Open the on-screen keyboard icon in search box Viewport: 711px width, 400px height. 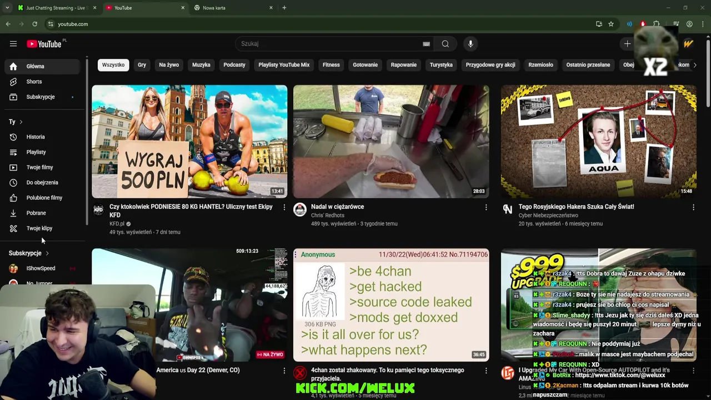coord(426,44)
